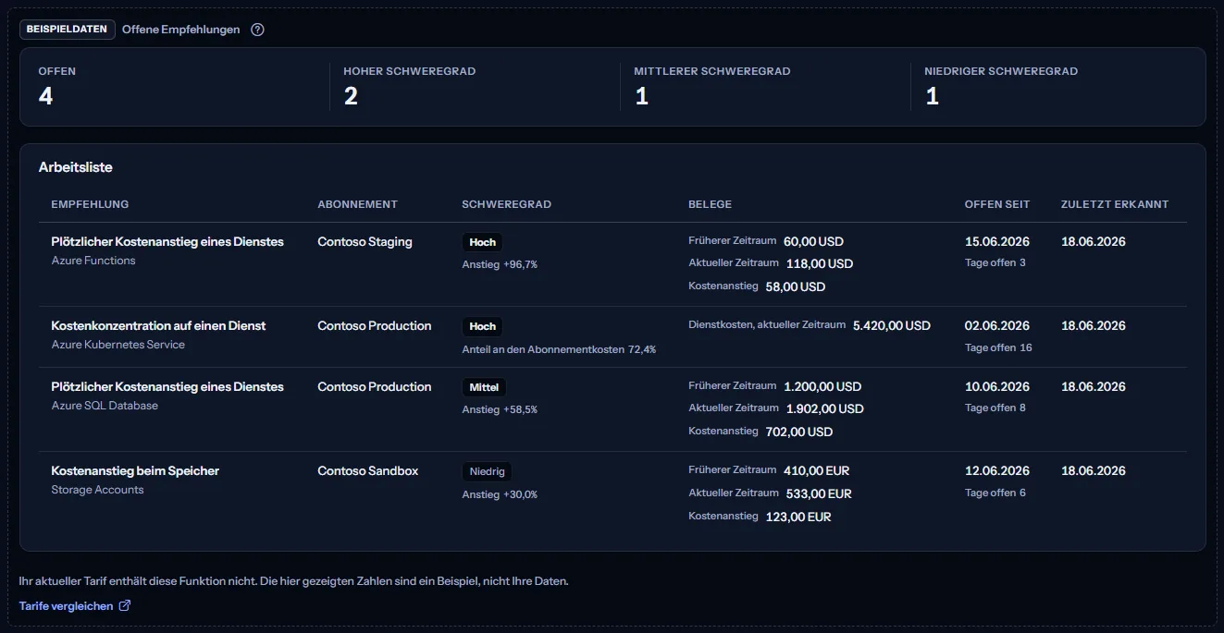Click the Contoso Sandbox subscription cell
Viewport: 1224px width, 633px height.
(367, 470)
